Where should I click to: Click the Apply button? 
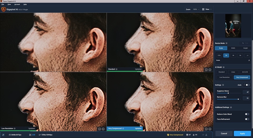[x=242, y=134]
